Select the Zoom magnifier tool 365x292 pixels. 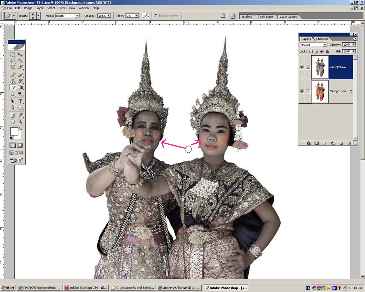(20, 122)
